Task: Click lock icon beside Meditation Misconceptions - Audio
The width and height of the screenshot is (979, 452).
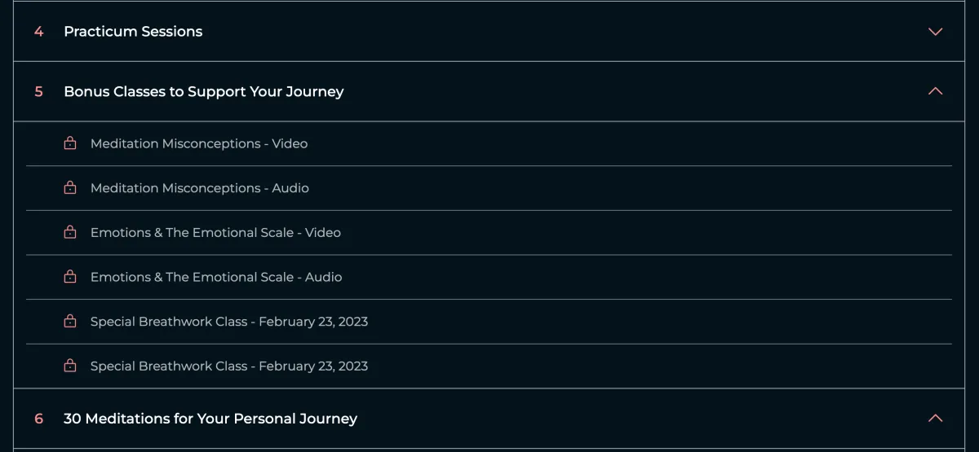Action: pyautogui.click(x=70, y=188)
